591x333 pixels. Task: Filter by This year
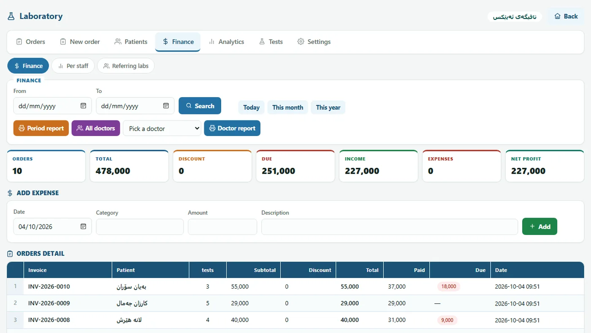(328, 107)
